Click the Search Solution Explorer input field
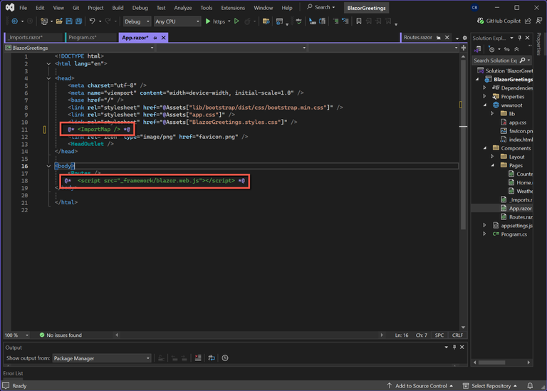 click(x=495, y=61)
